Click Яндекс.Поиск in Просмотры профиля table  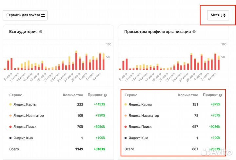tap(140, 127)
